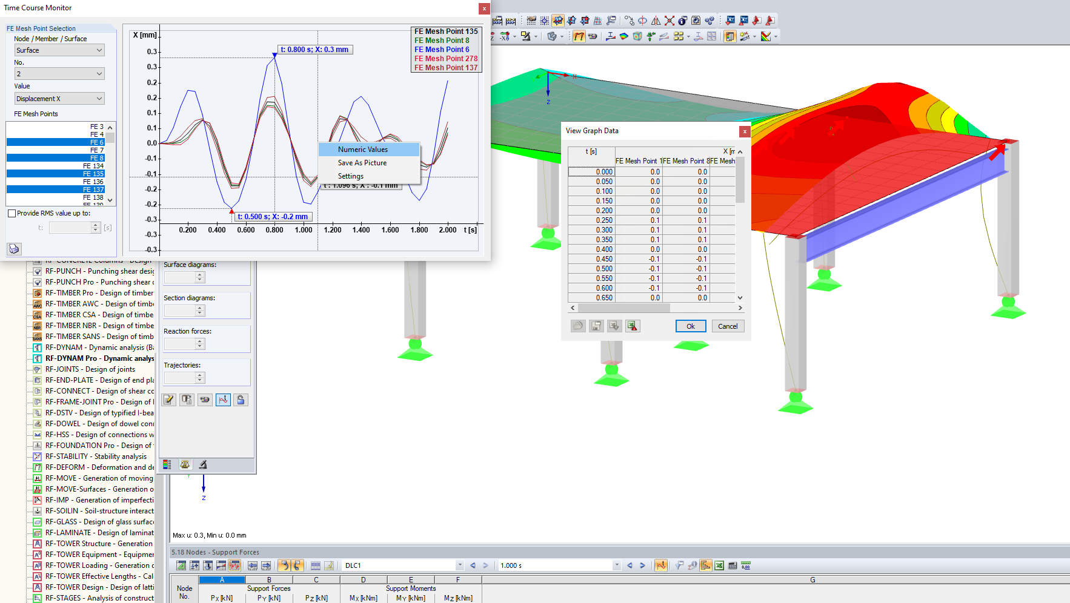Viewport: 1070px width, 603px height.
Task: Click column A header in support forces table
Action: [x=222, y=580]
